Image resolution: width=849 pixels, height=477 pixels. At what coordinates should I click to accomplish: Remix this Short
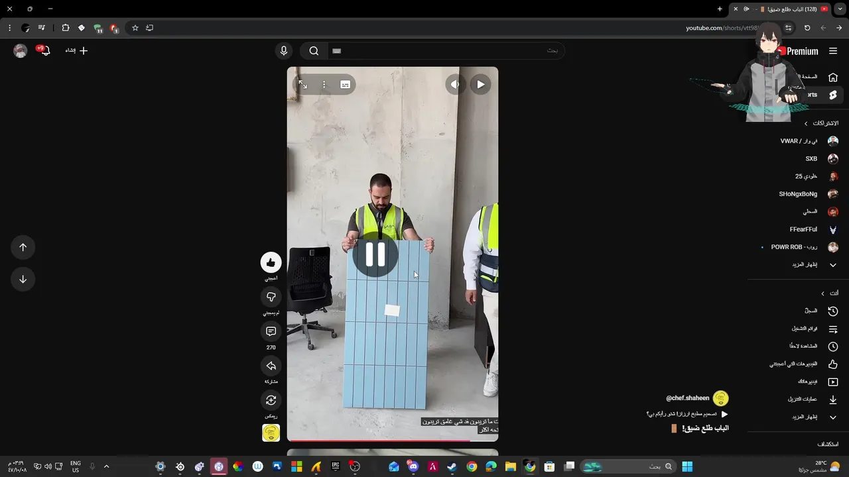(271, 400)
